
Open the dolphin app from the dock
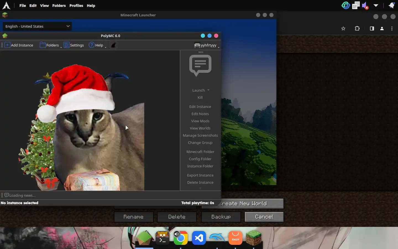point(217,238)
